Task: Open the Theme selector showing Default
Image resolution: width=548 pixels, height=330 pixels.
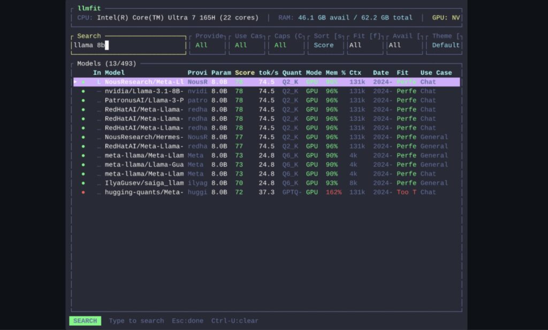Action: (x=445, y=45)
